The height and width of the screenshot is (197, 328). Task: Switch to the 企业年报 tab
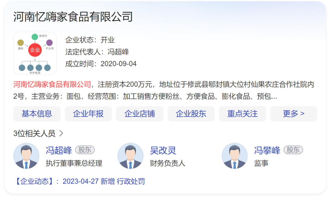pyautogui.click(x=88, y=114)
